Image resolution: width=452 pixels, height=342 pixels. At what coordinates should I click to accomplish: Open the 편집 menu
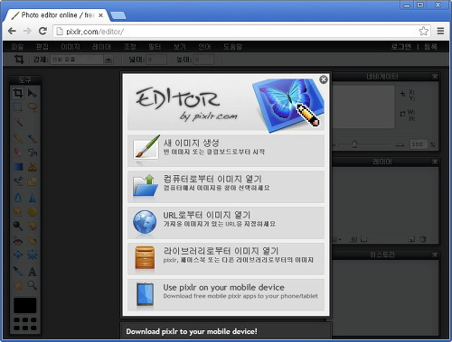click(x=42, y=47)
